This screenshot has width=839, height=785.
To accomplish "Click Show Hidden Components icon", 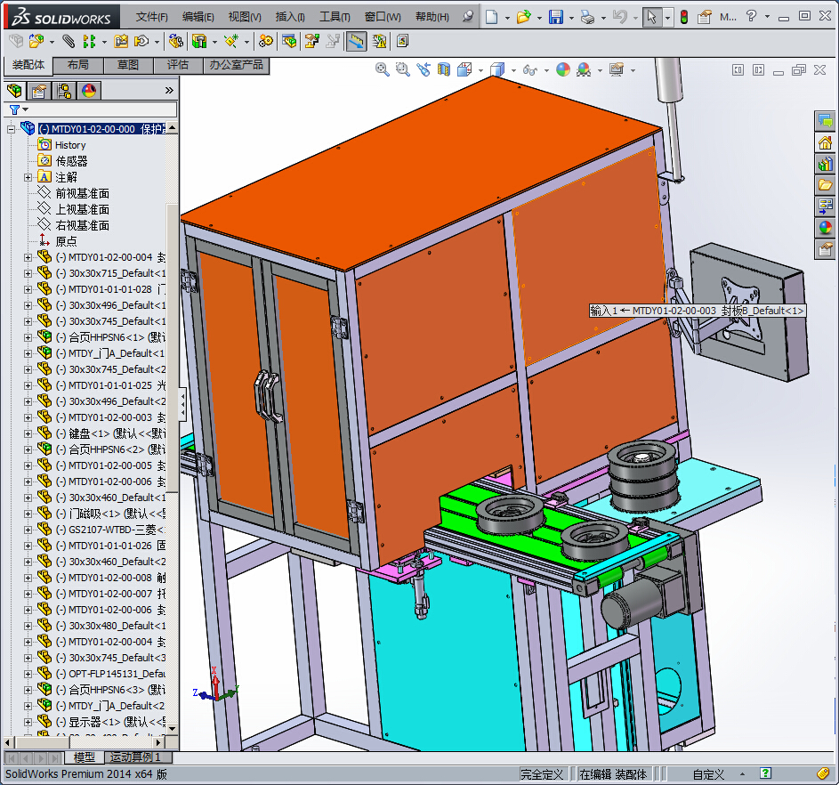I will point(175,41).
